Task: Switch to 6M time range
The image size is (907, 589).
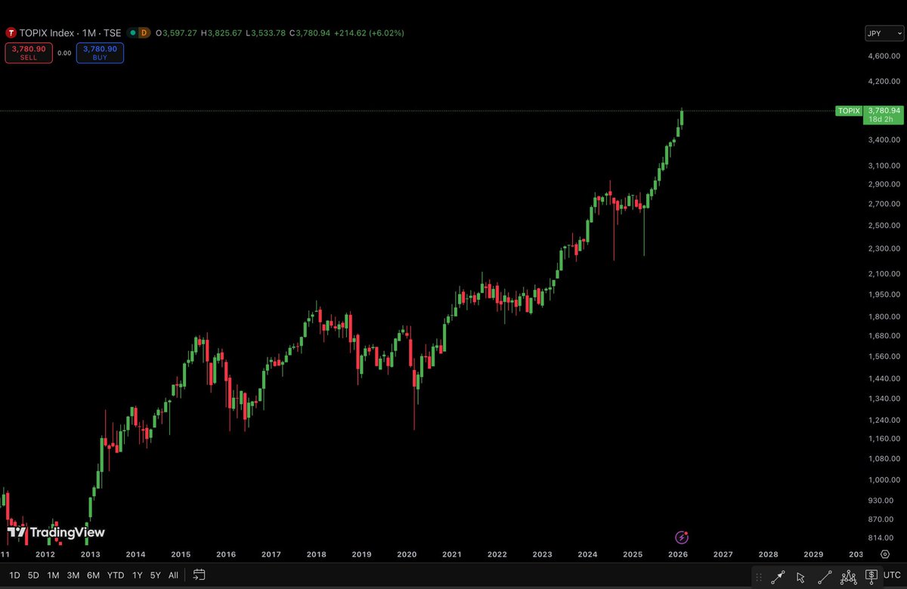Action: pyautogui.click(x=93, y=575)
